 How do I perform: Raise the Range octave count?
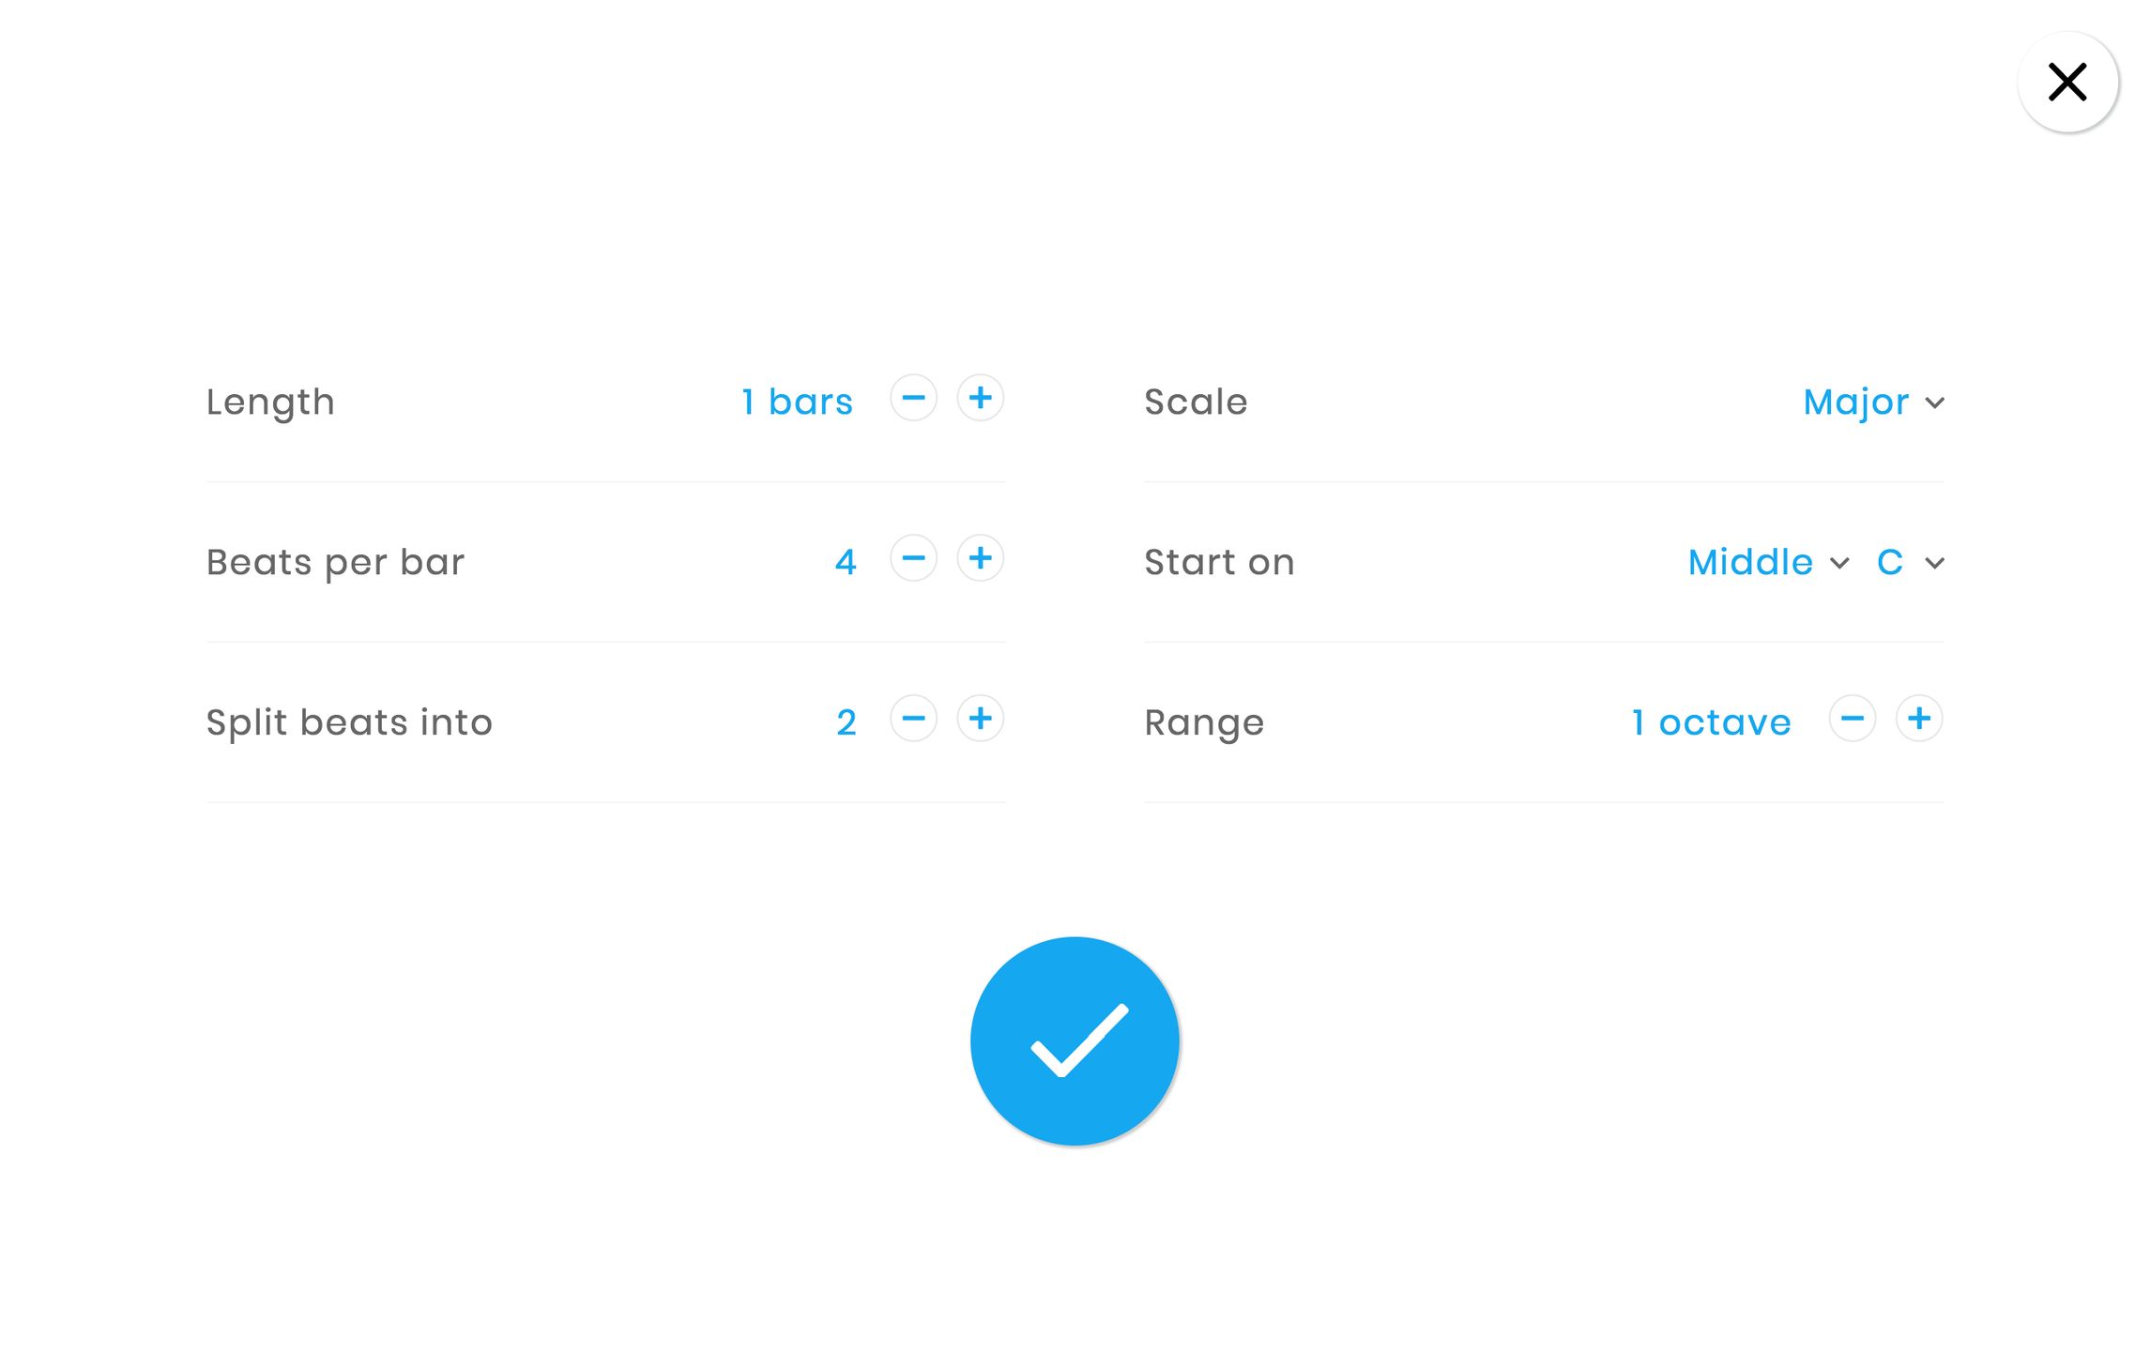pyautogui.click(x=1918, y=720)
